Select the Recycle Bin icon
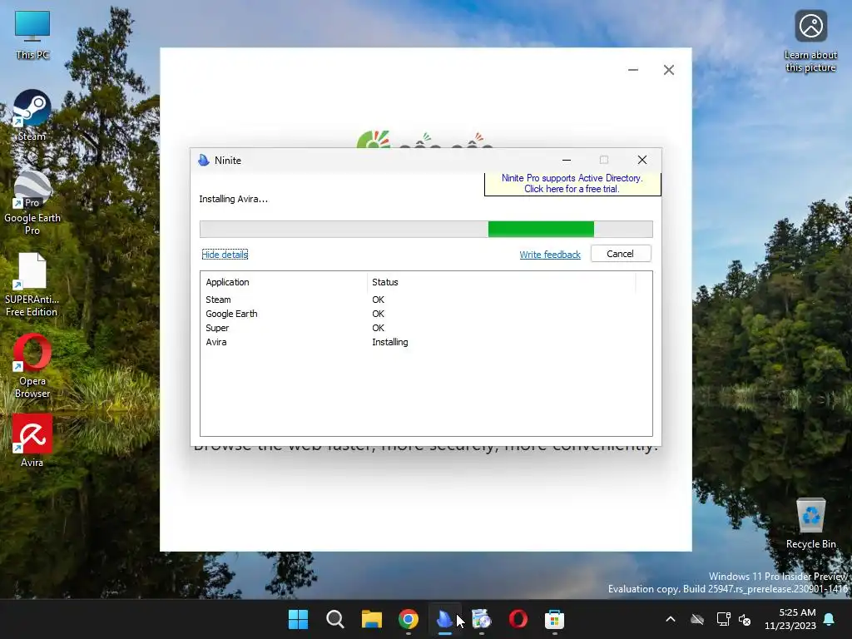Image resolution: width=852 pixels, height=639 pixels. point(810,523)
